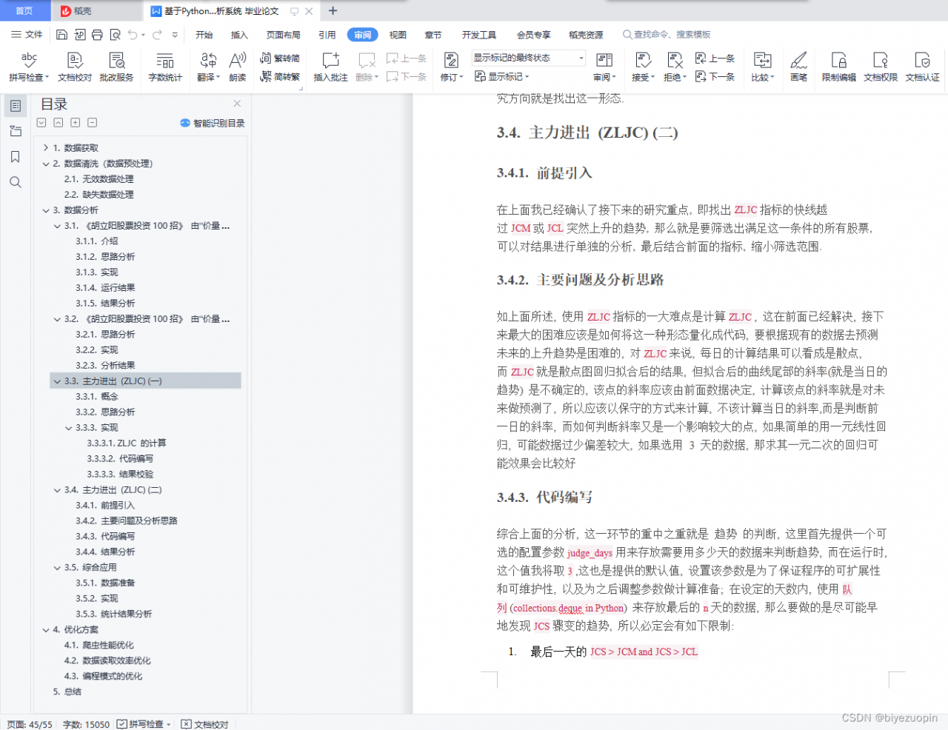
Task: Select the 字数统计 word count tool
Action: point(164,65)
